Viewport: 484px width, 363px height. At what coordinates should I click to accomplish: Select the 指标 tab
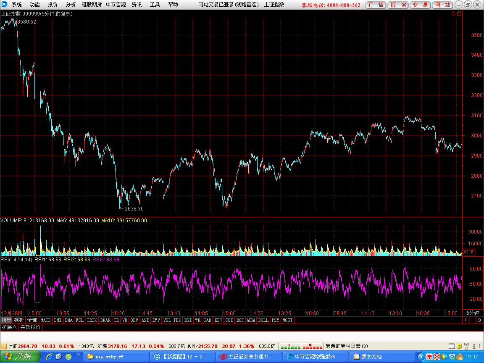coord(6,320)
